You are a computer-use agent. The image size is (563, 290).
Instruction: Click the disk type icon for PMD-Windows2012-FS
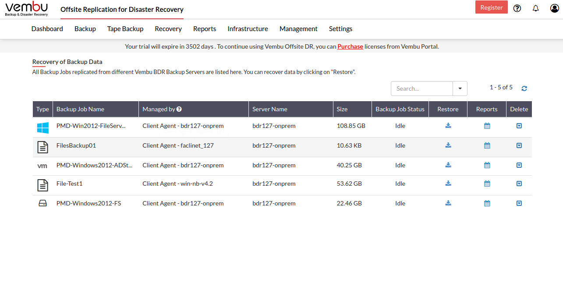[42, 204]
